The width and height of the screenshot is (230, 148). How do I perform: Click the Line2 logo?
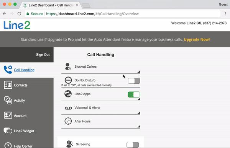point(17,25)
